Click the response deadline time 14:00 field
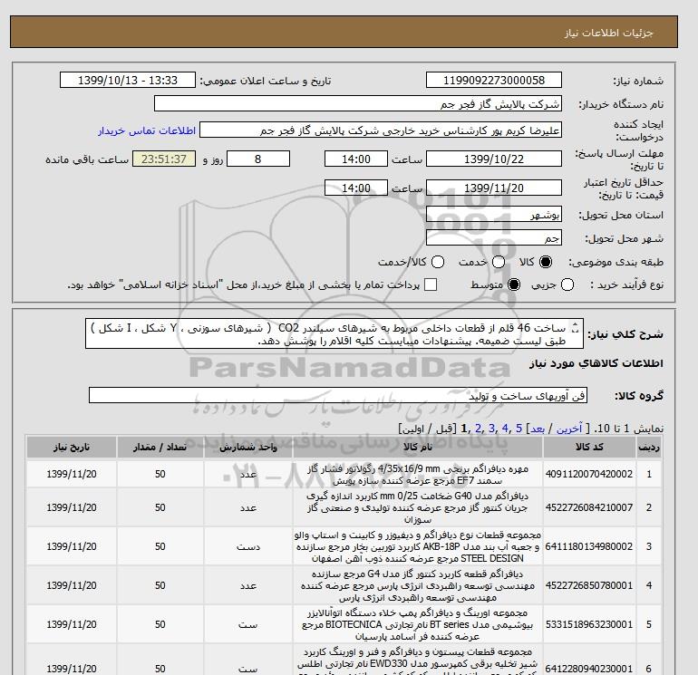The image size is (698, 675). click(356, 159)
